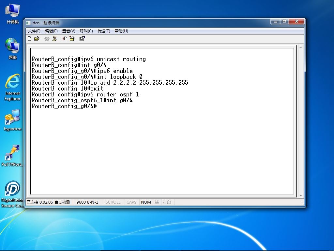The width and height of the screenshot is (334, 251).
Task: Select the PuTTYPort desktop shortcut
Action: click(x=12, y=155)
